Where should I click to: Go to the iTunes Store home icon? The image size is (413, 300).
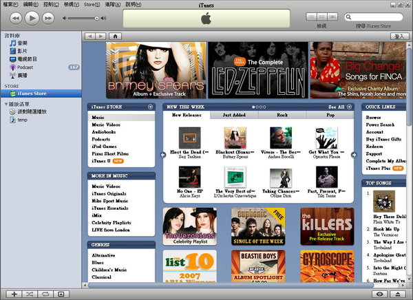click(115, 36)
